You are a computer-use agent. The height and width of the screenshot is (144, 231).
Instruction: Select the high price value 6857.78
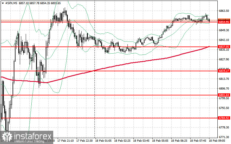(35, 3)
